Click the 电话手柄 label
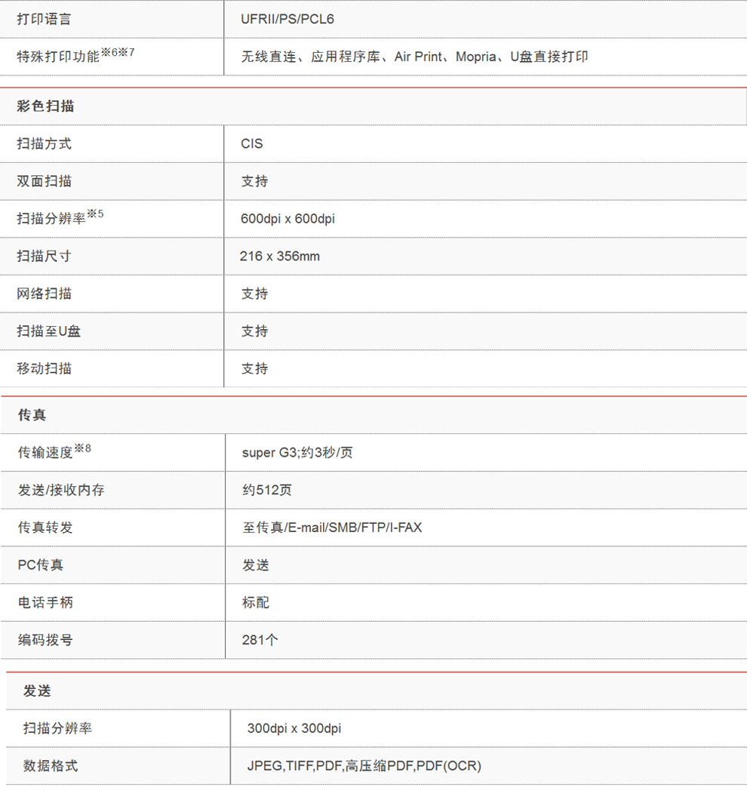Image resolution: width=747 pixels, height=797 pixels. [x=45, y=603]
